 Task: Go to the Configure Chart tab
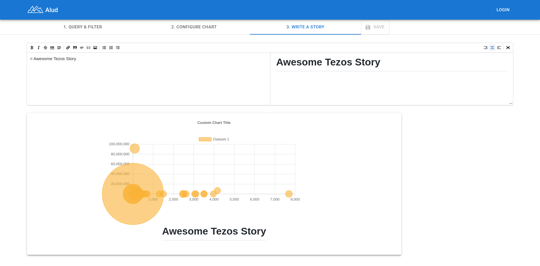(194, 27)
